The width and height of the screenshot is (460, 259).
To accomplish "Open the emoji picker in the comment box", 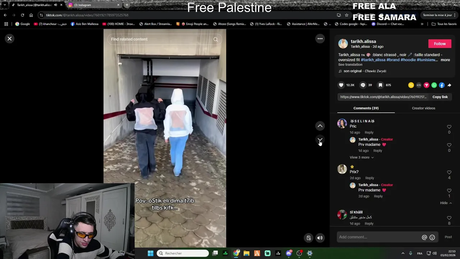I will 432,237.
